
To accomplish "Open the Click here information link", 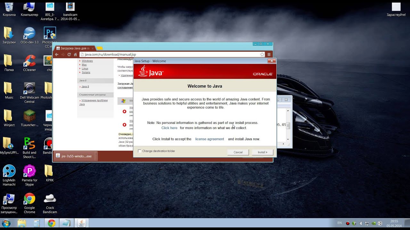I will (169, 128).
